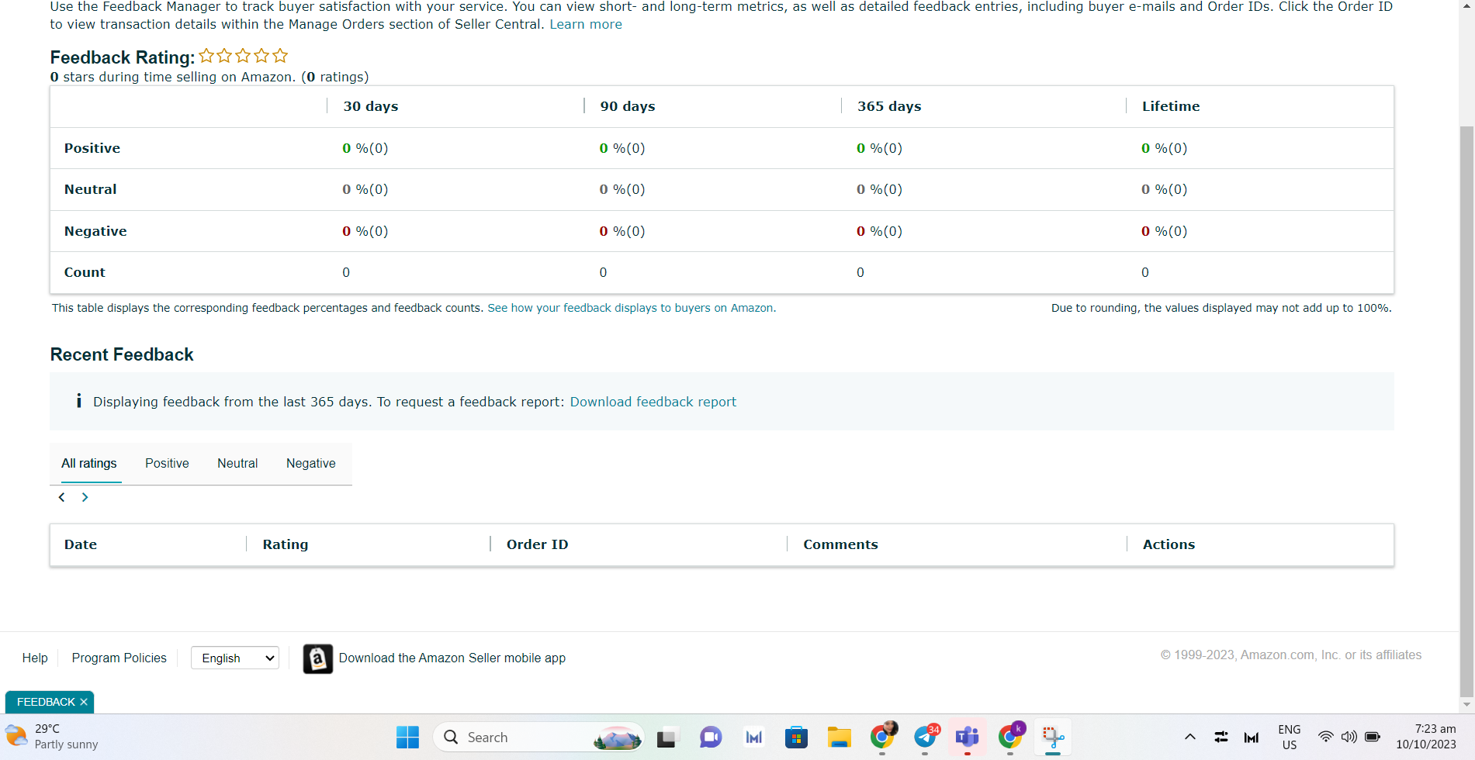The image size is (1475, 760).
Task: Open 'See how your feedback displays to buyers' link
Action: [x=632, y=308]
